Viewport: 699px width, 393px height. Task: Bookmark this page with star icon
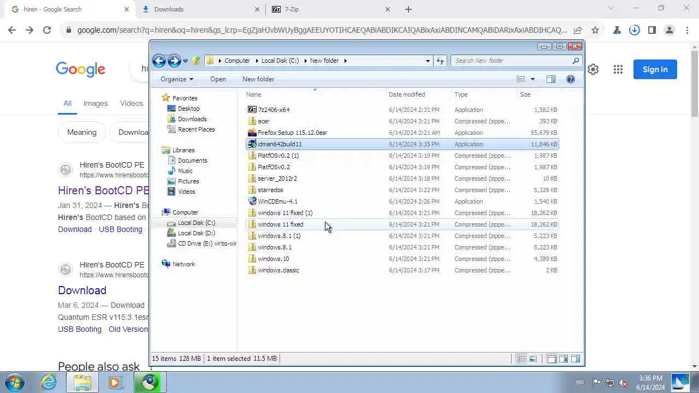click(595, 30)
